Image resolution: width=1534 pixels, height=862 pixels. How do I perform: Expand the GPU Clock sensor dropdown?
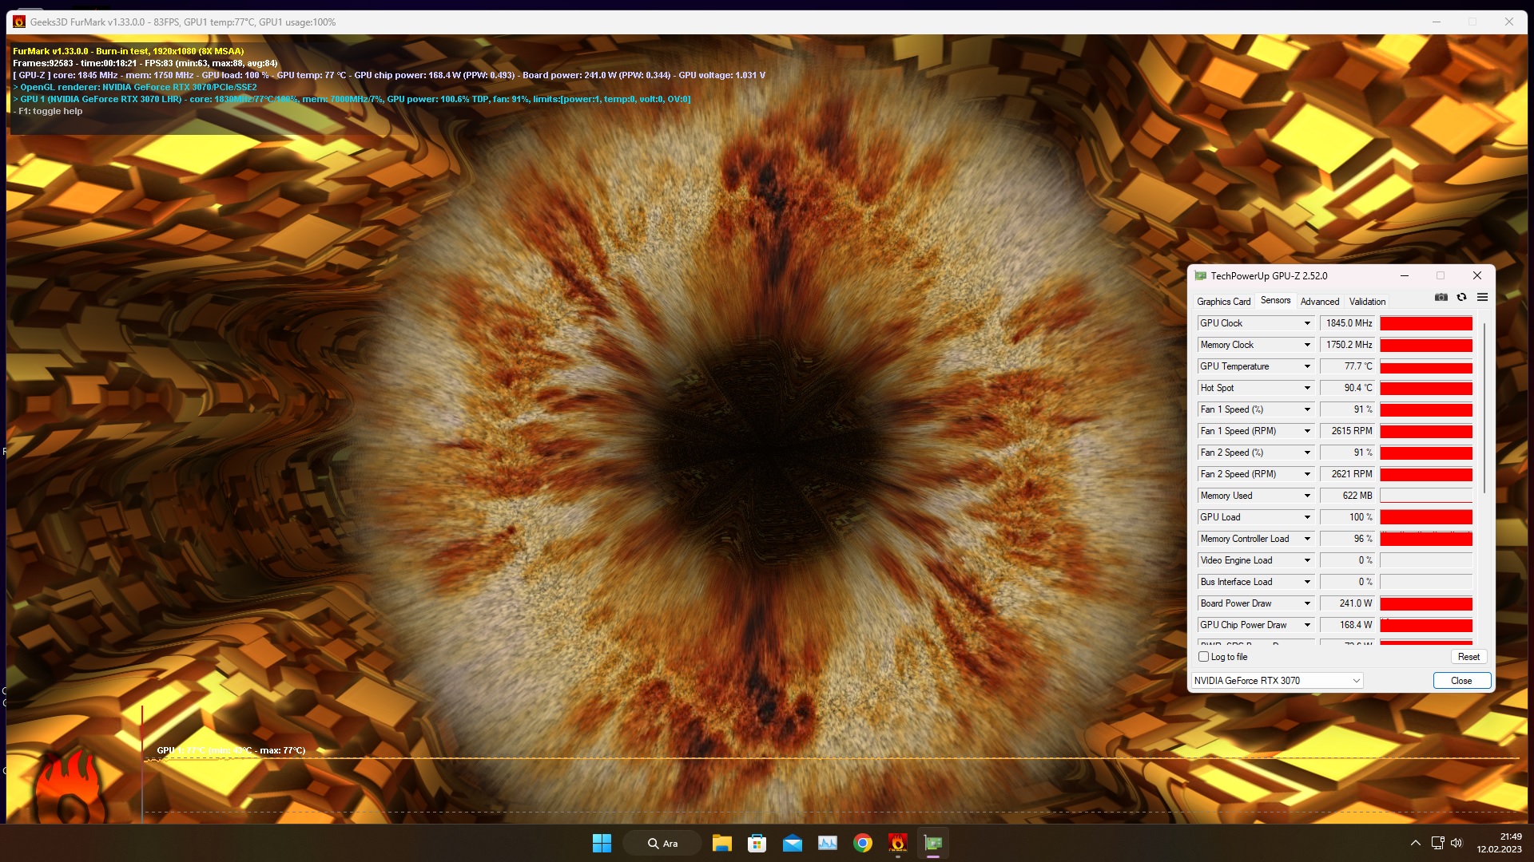[1307, 323]
